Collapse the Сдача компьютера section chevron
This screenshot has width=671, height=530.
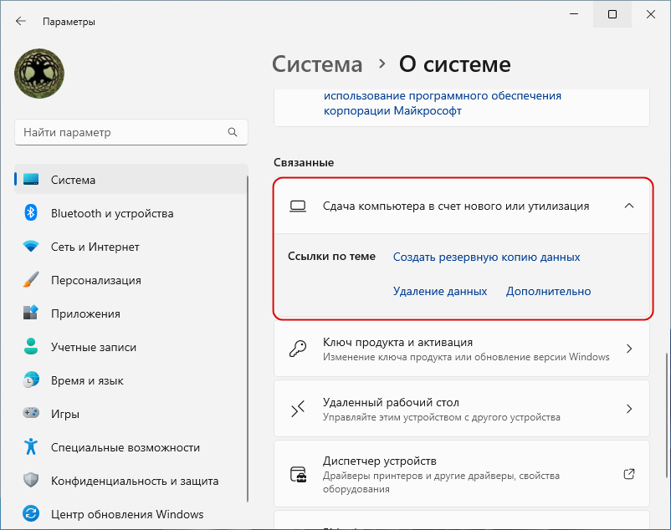point(628,206)
